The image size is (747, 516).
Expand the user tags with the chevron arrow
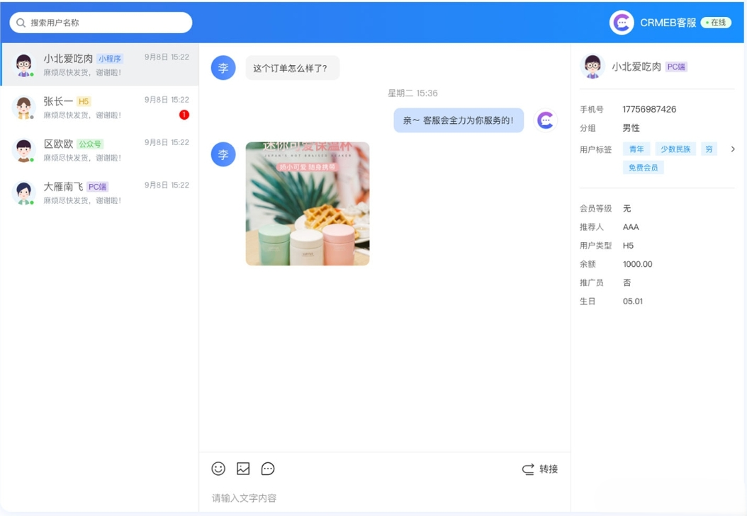[734, 149]
